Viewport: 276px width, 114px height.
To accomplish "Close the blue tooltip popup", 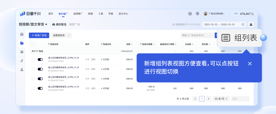I will pos(250,64).
